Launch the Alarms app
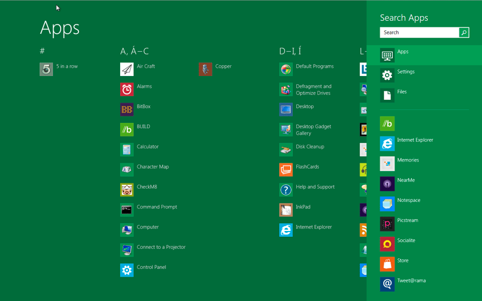This screenshot has width=482, height=301. click(x=127, y=89)
